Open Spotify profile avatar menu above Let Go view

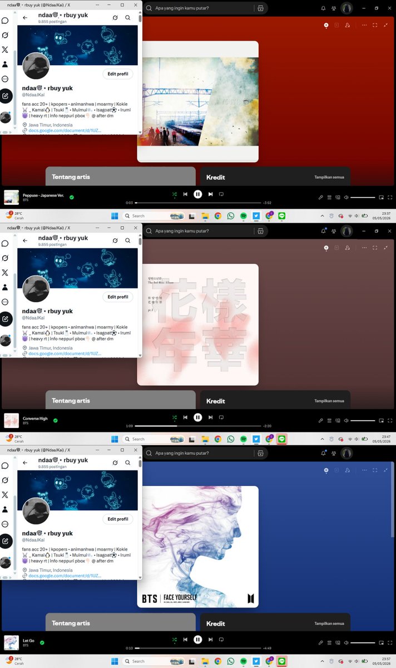[x=347, y=453]
